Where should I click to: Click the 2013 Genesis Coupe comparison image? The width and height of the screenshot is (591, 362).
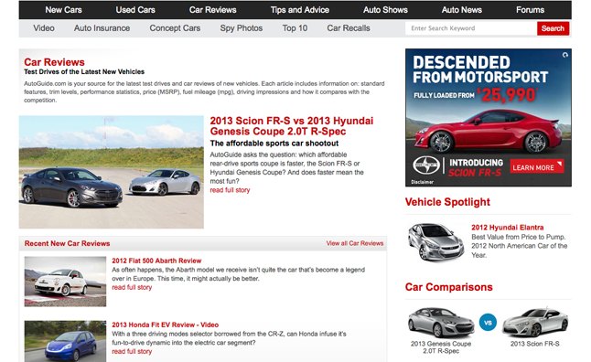pyautogui.click(x=441, y=323)
